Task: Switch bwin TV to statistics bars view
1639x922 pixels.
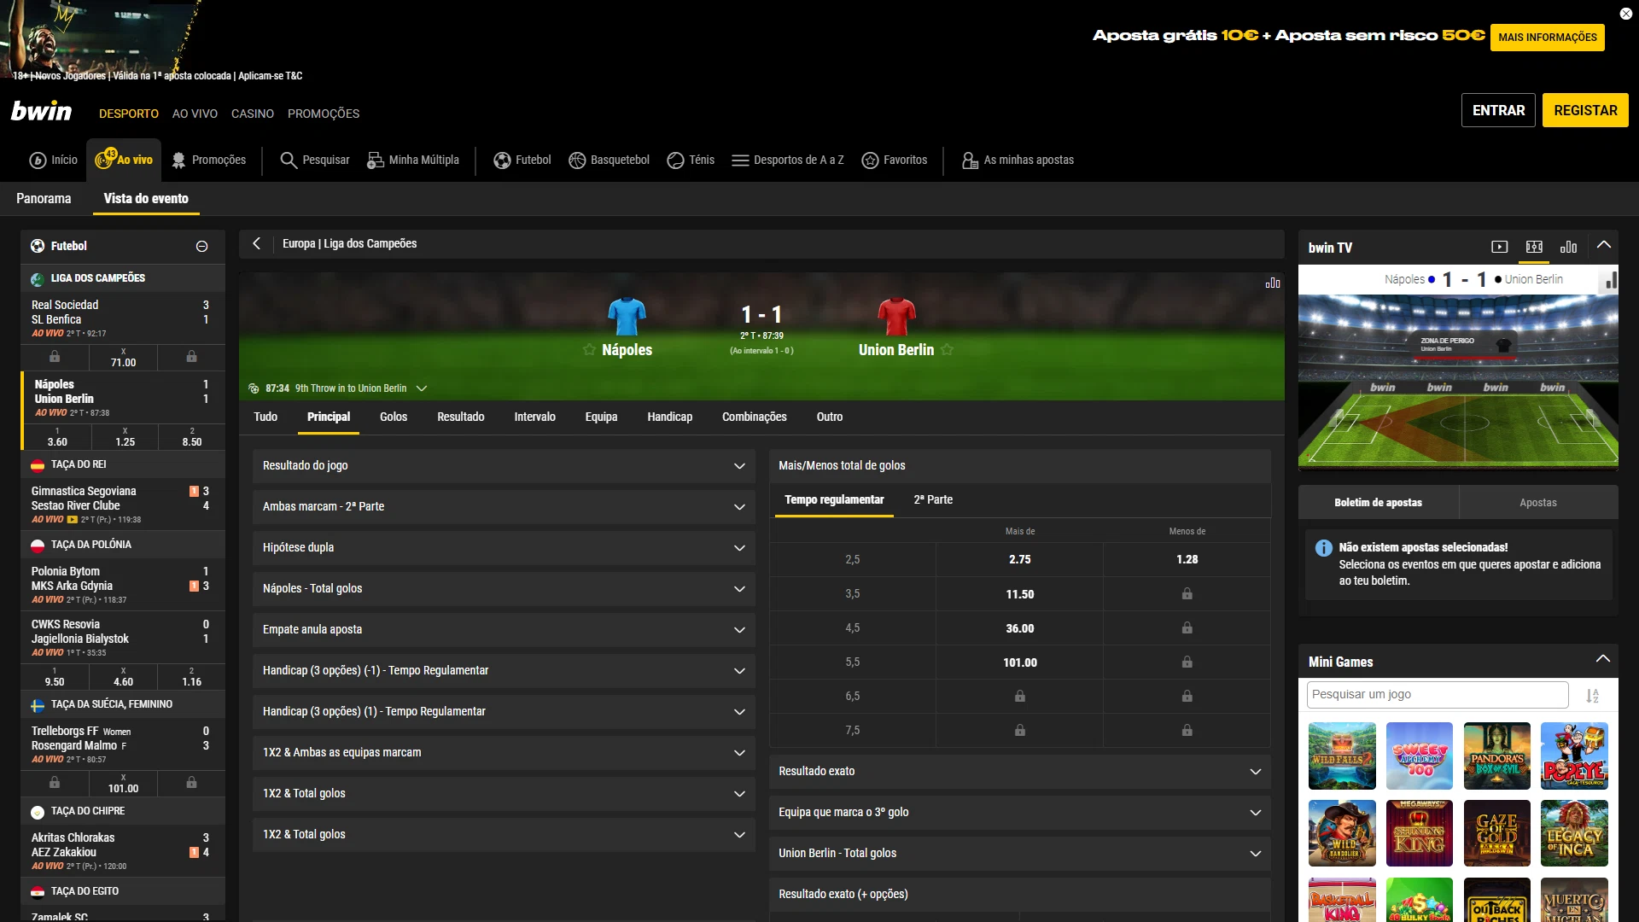Action: (1568, 248)
